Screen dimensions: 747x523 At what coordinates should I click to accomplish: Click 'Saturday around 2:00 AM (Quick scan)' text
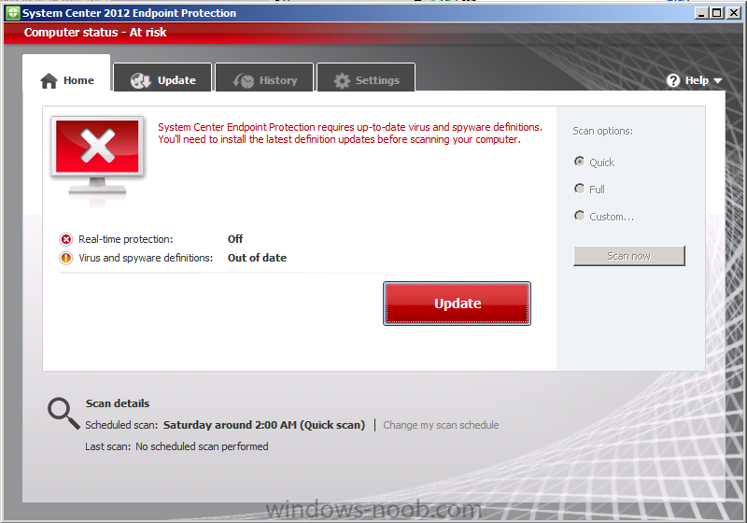[264, 425]
